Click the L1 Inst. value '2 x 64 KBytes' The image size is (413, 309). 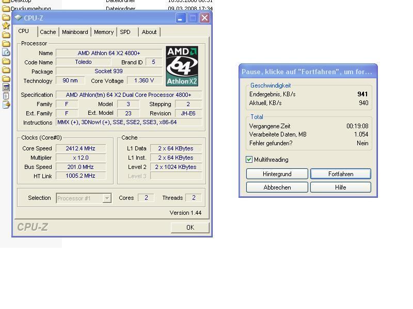click(x=176, y=158)
